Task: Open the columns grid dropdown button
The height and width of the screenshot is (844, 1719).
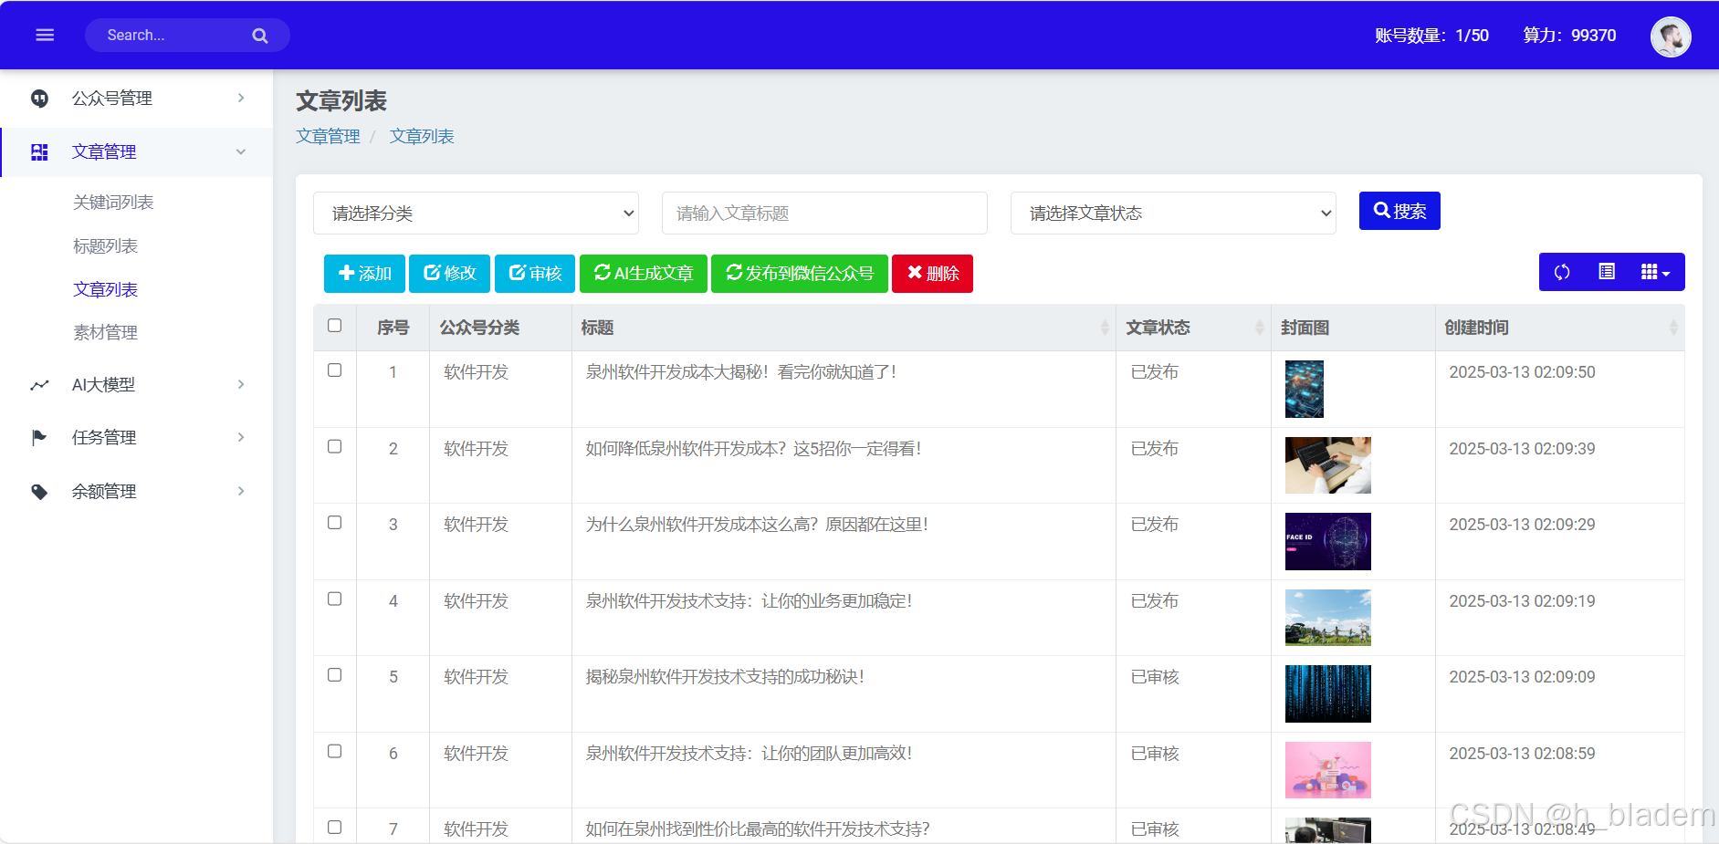Action: [1655, 272]
